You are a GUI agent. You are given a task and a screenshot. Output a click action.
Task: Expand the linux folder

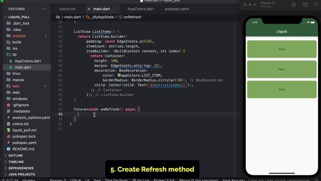click(x=17, y=73)
